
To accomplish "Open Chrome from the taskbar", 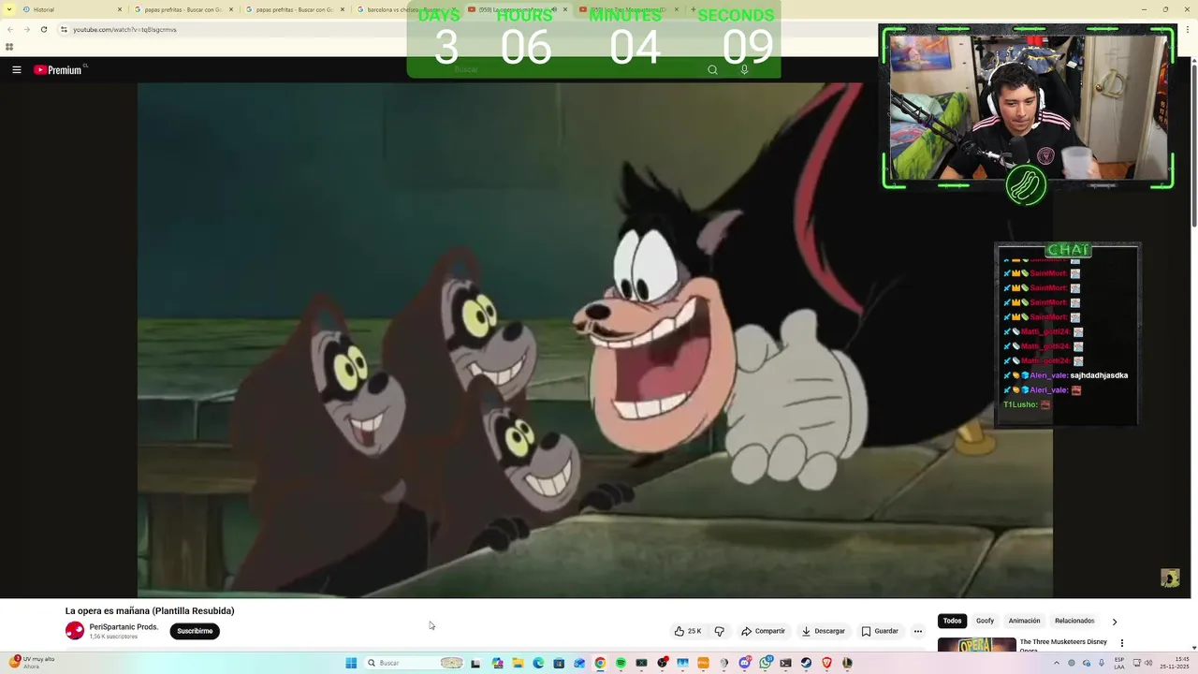I will (600, 663).
